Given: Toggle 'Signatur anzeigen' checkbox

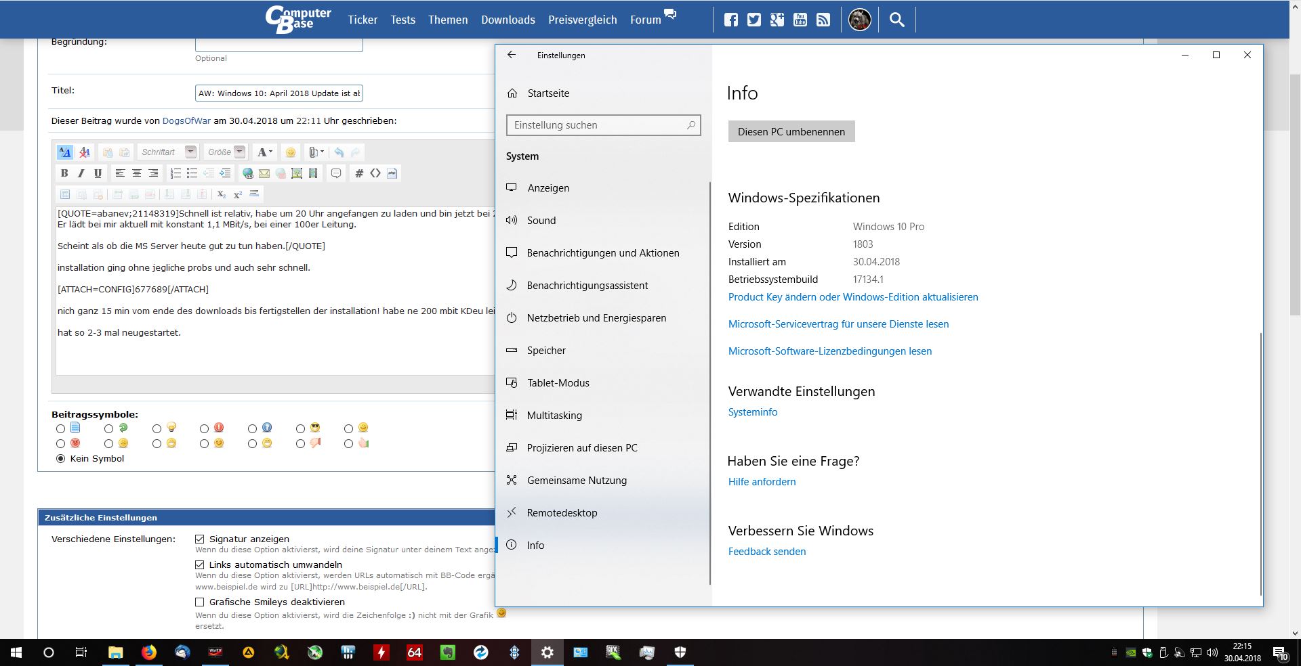Looking at the screenshot, I should tap(200, 539).
